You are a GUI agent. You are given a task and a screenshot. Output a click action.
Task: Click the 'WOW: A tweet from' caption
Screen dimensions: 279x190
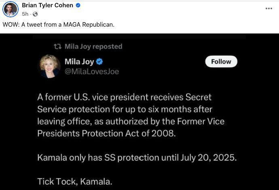[59, 25]
